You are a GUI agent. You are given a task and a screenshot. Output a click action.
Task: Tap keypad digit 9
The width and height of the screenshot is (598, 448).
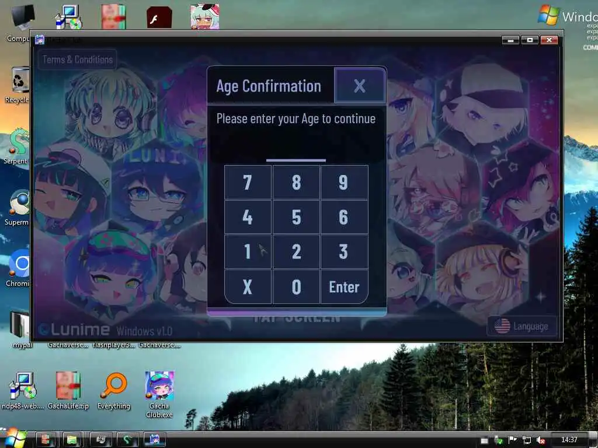click(x=345, y=183)
